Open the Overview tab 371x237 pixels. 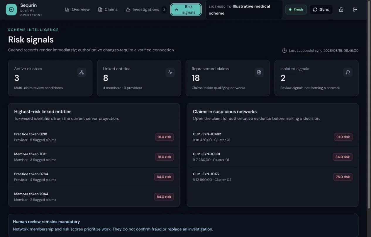click(x=77, y=10)
